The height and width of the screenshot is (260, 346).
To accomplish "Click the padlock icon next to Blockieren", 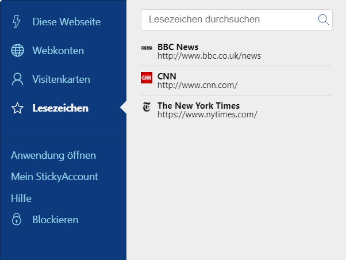I will click(x=17, y=219).
